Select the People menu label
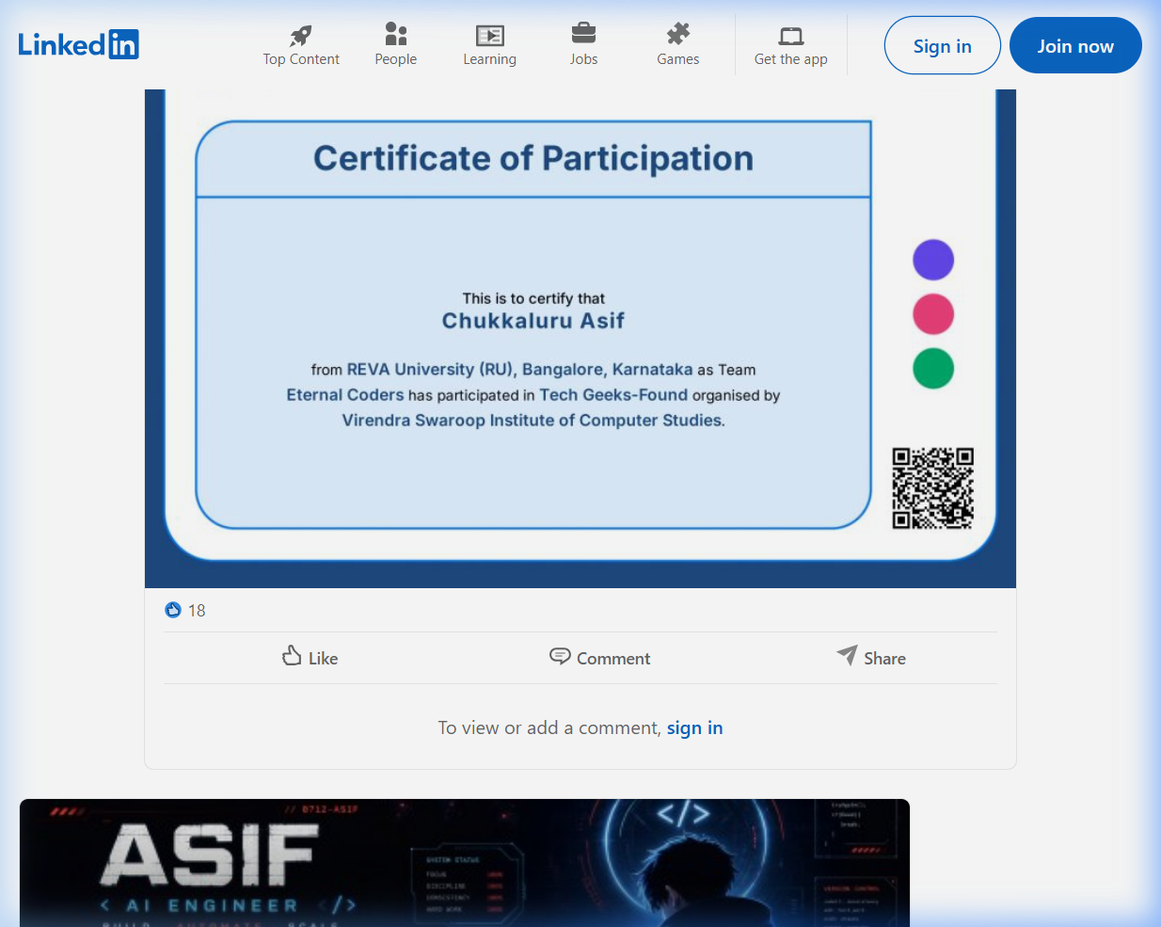 (396, 59)
